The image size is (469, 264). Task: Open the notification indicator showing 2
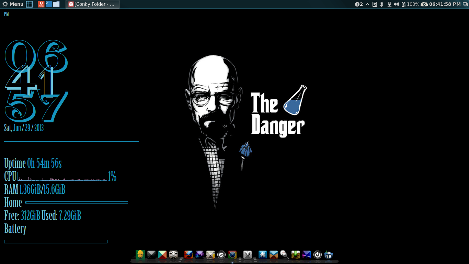(359, 4)
